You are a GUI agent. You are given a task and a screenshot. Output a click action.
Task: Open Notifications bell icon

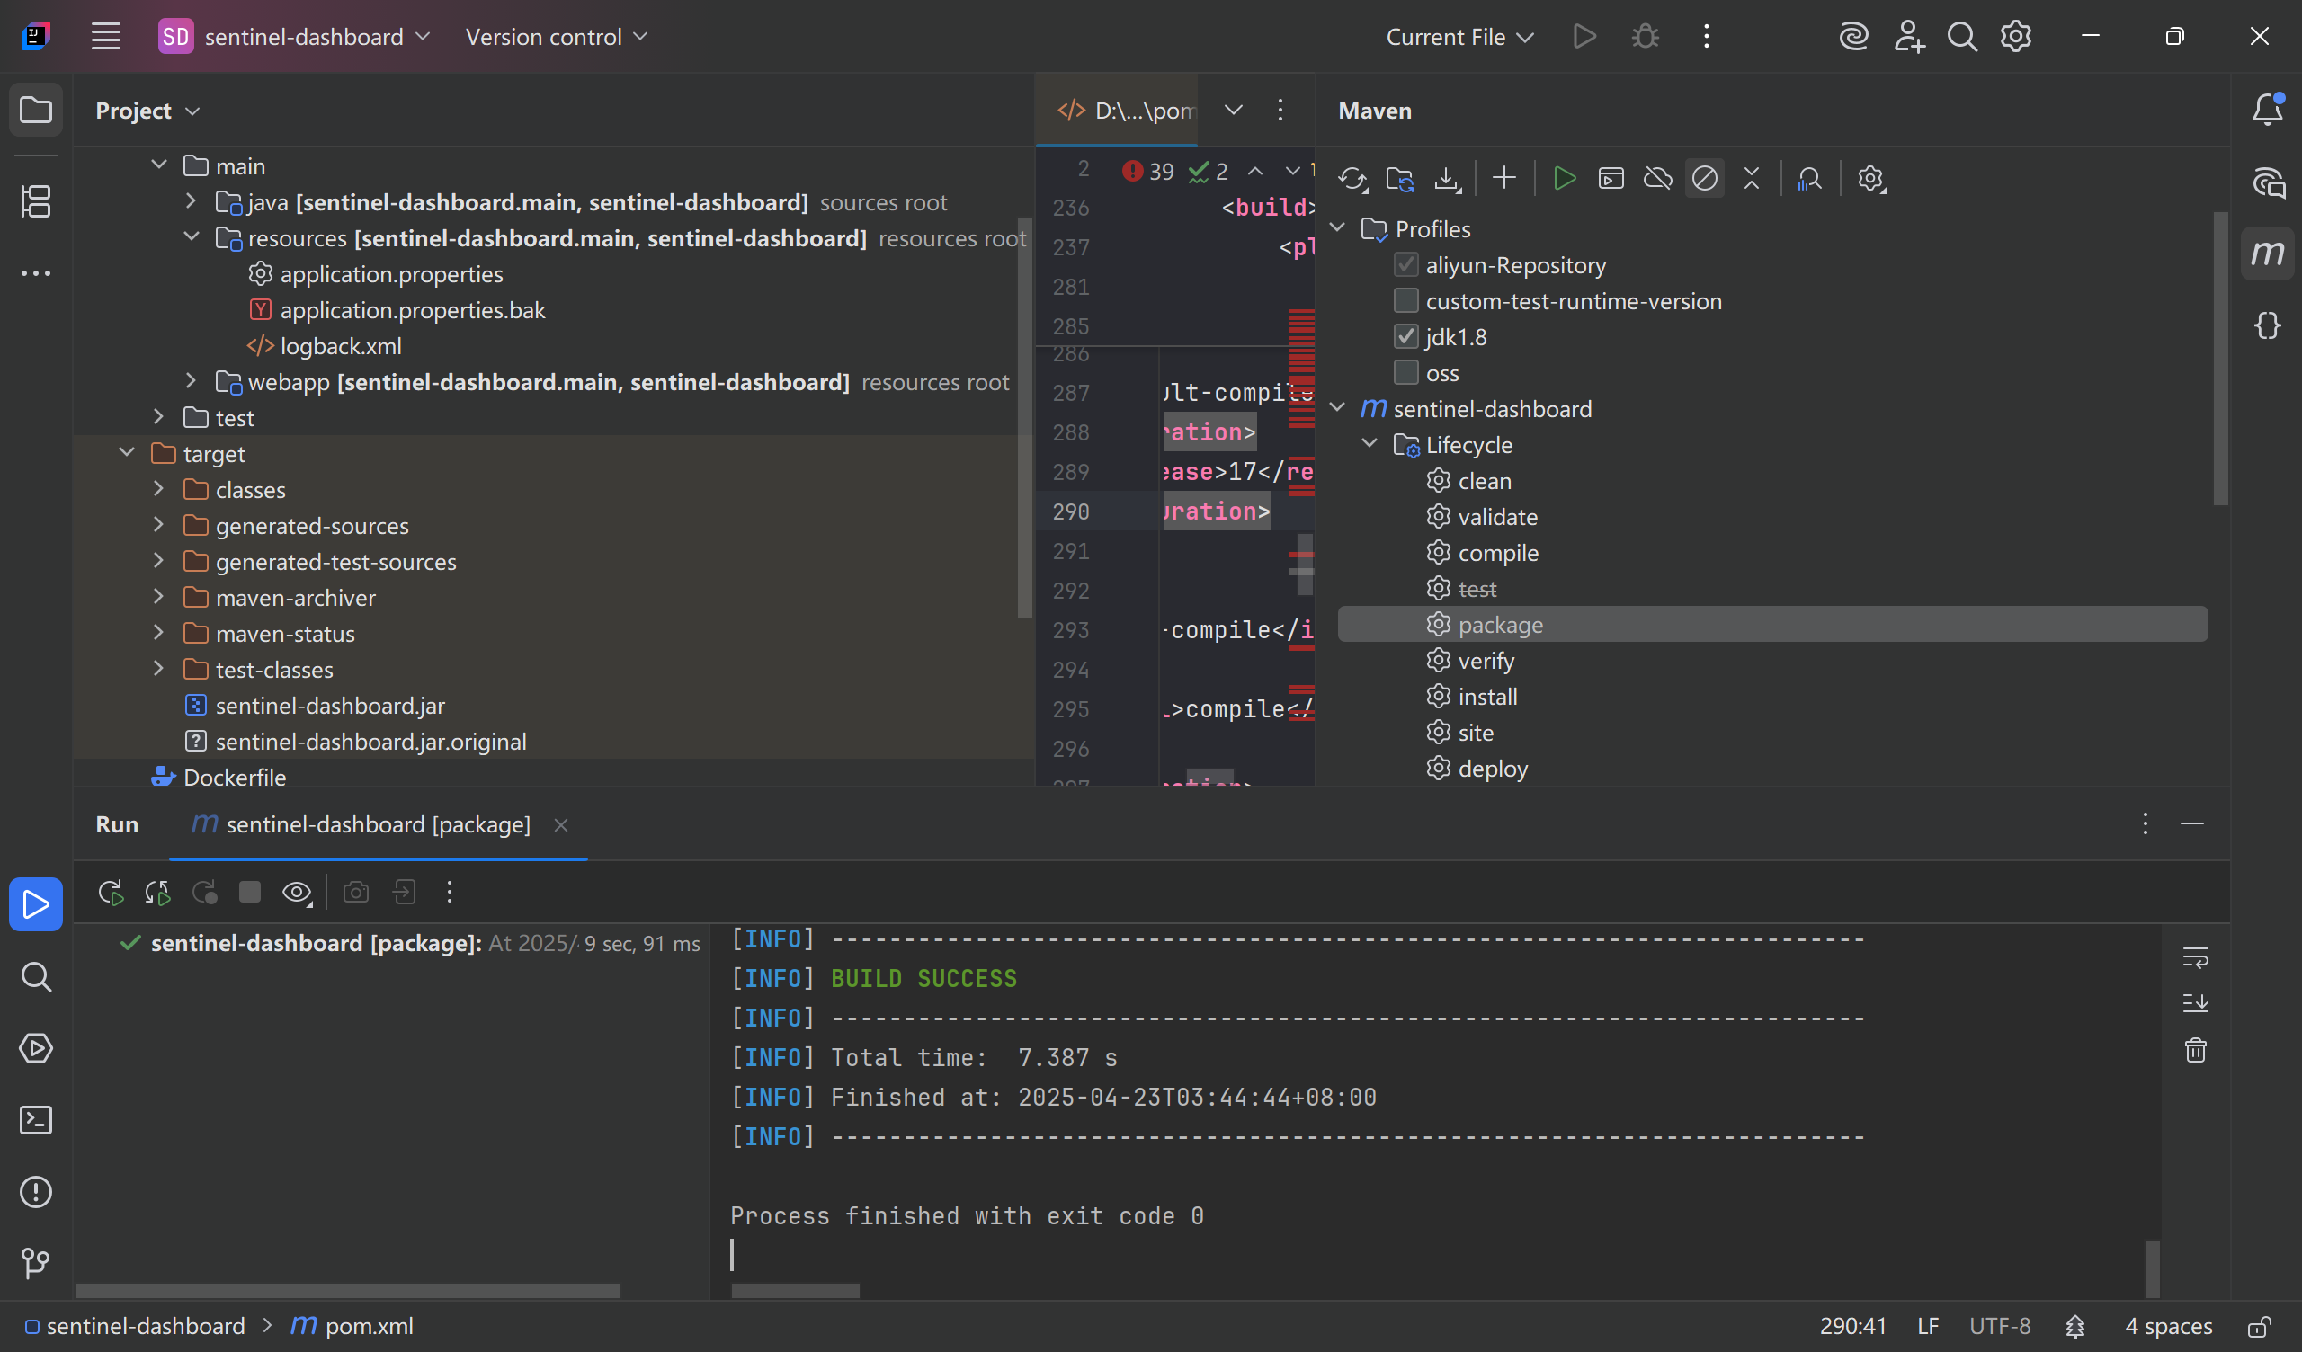2266,111
